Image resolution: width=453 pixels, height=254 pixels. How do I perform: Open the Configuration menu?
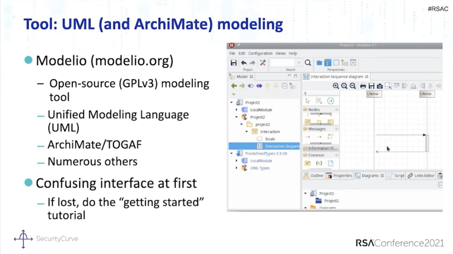click(260, 53)
